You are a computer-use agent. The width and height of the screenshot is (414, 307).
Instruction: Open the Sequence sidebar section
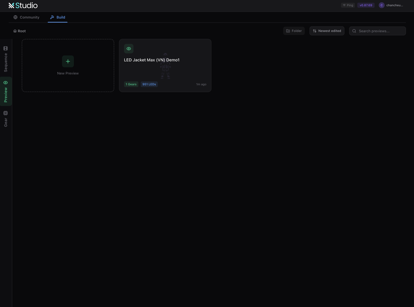(x=6, y=59)
